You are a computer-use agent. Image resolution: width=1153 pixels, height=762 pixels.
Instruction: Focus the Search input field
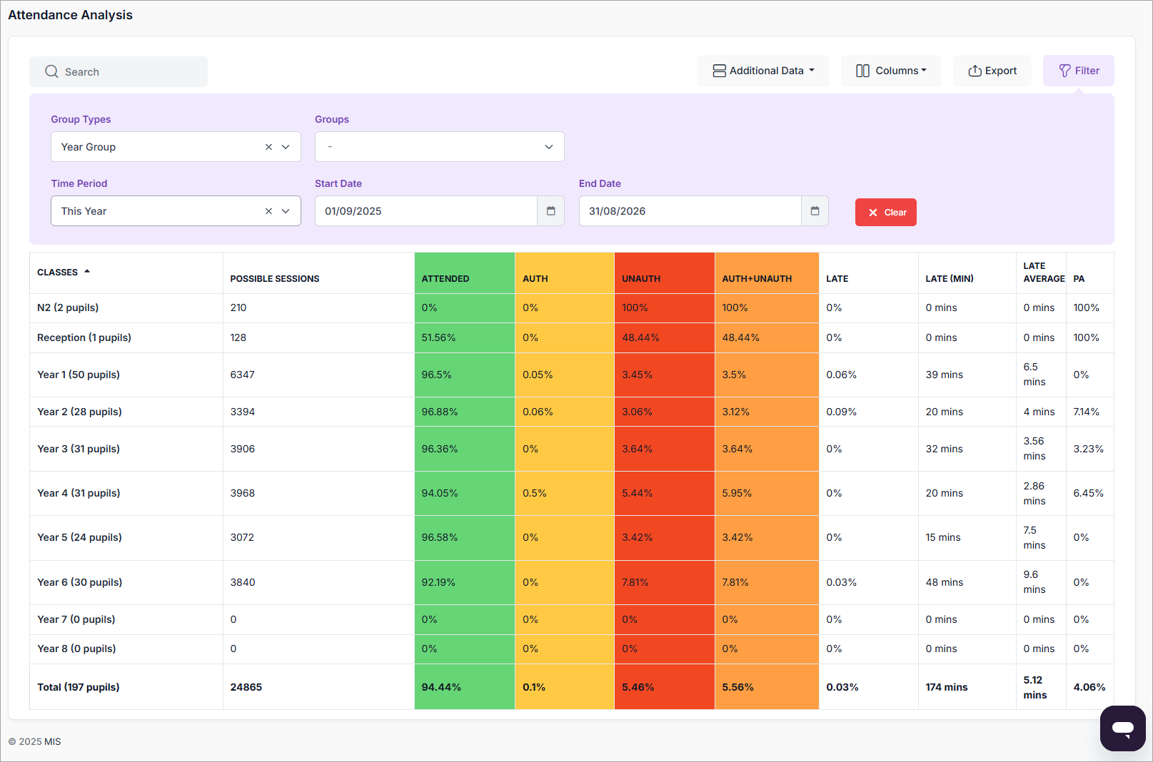click(129, 72)
